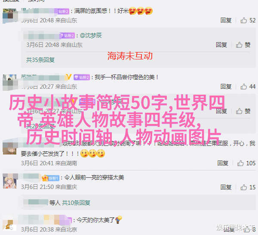Image resolution: width=258 pixels, height=235 pixels.
Task: Open avatar of the 重庆 commenter
Action: point(10,181)
